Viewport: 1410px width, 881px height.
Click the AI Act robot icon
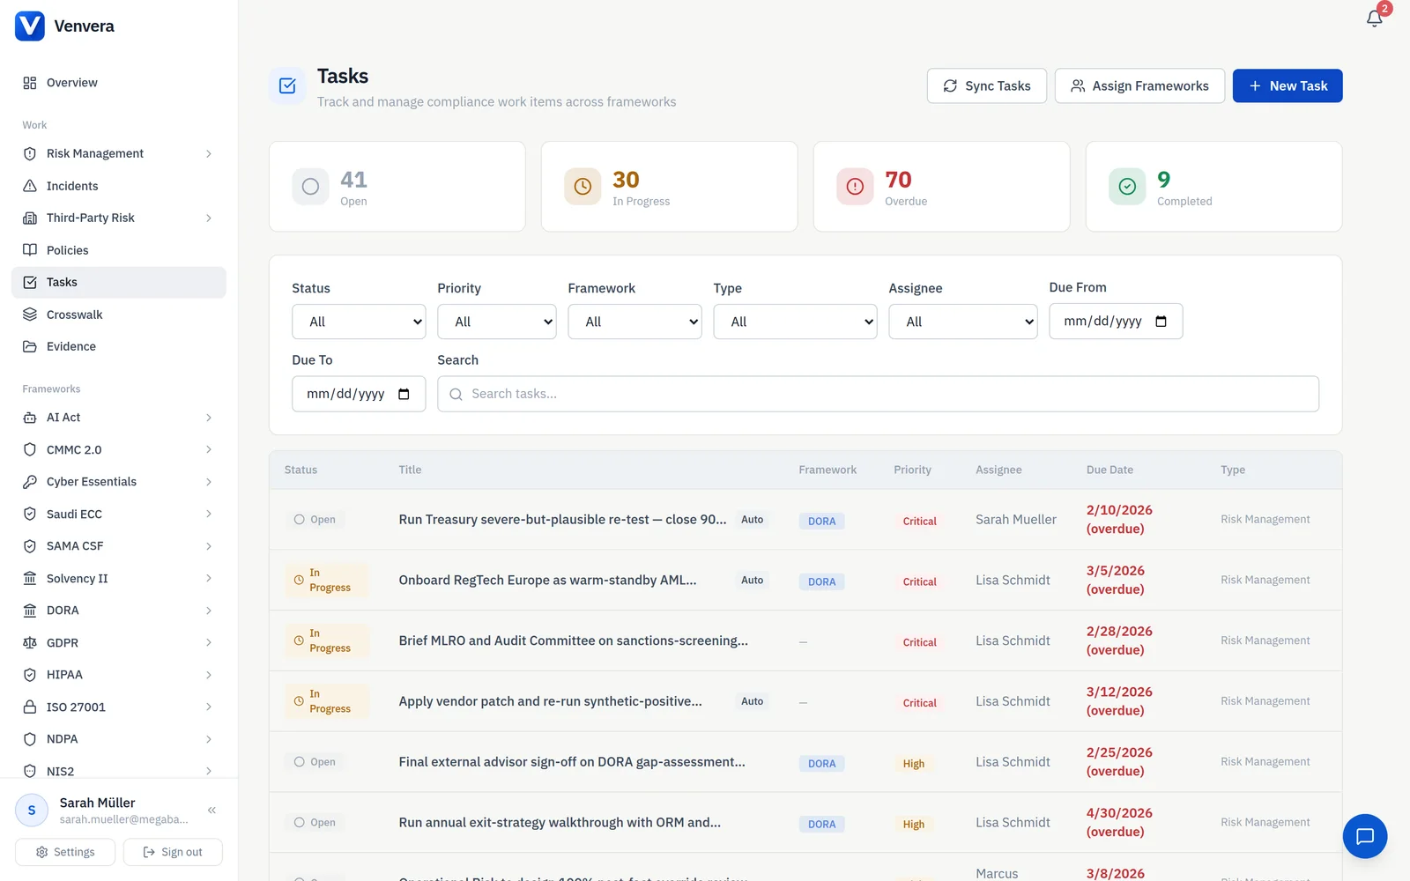point(30,418)
